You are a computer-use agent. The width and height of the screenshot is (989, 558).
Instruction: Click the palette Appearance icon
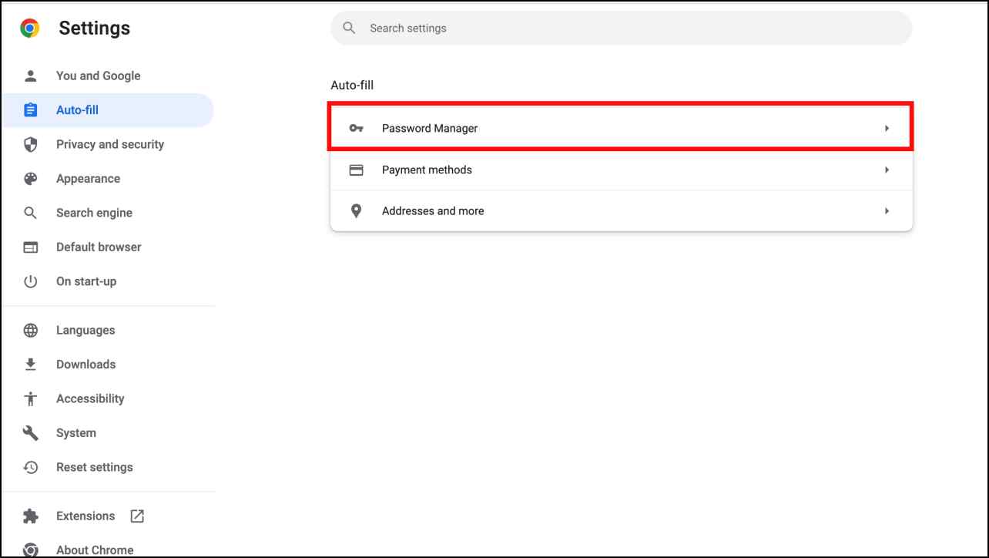(x=30, y=179)
